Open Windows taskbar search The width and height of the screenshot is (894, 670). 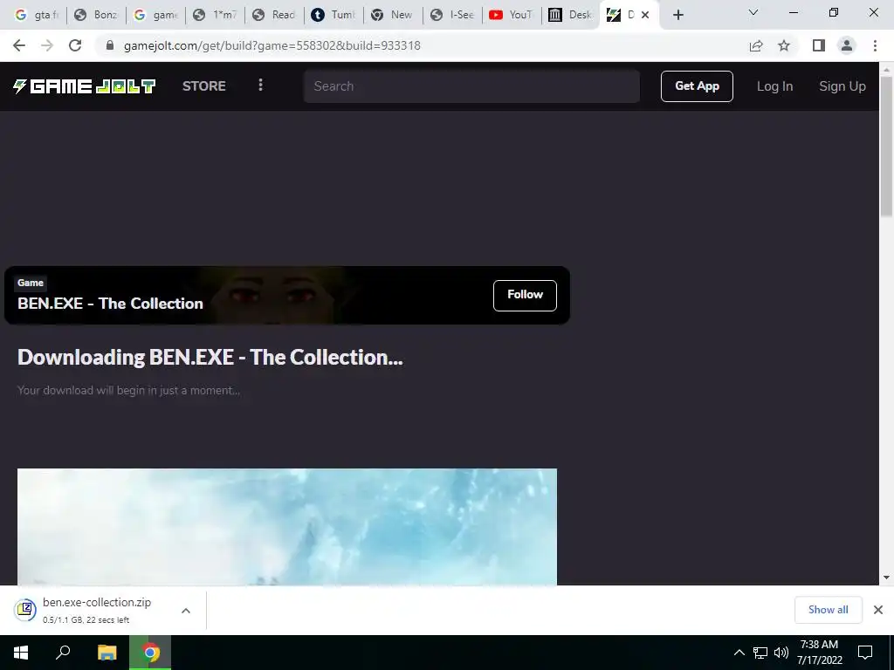(63, 653)
